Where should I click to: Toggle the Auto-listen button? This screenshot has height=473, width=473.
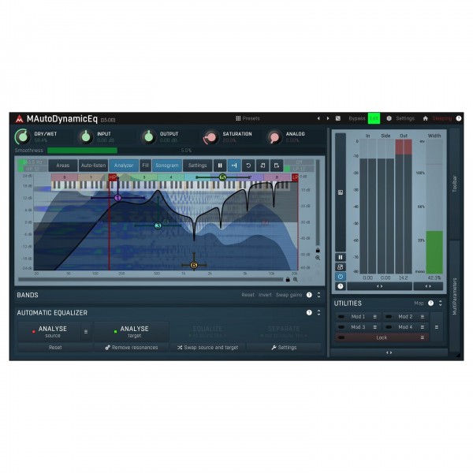tap(93, 166)
